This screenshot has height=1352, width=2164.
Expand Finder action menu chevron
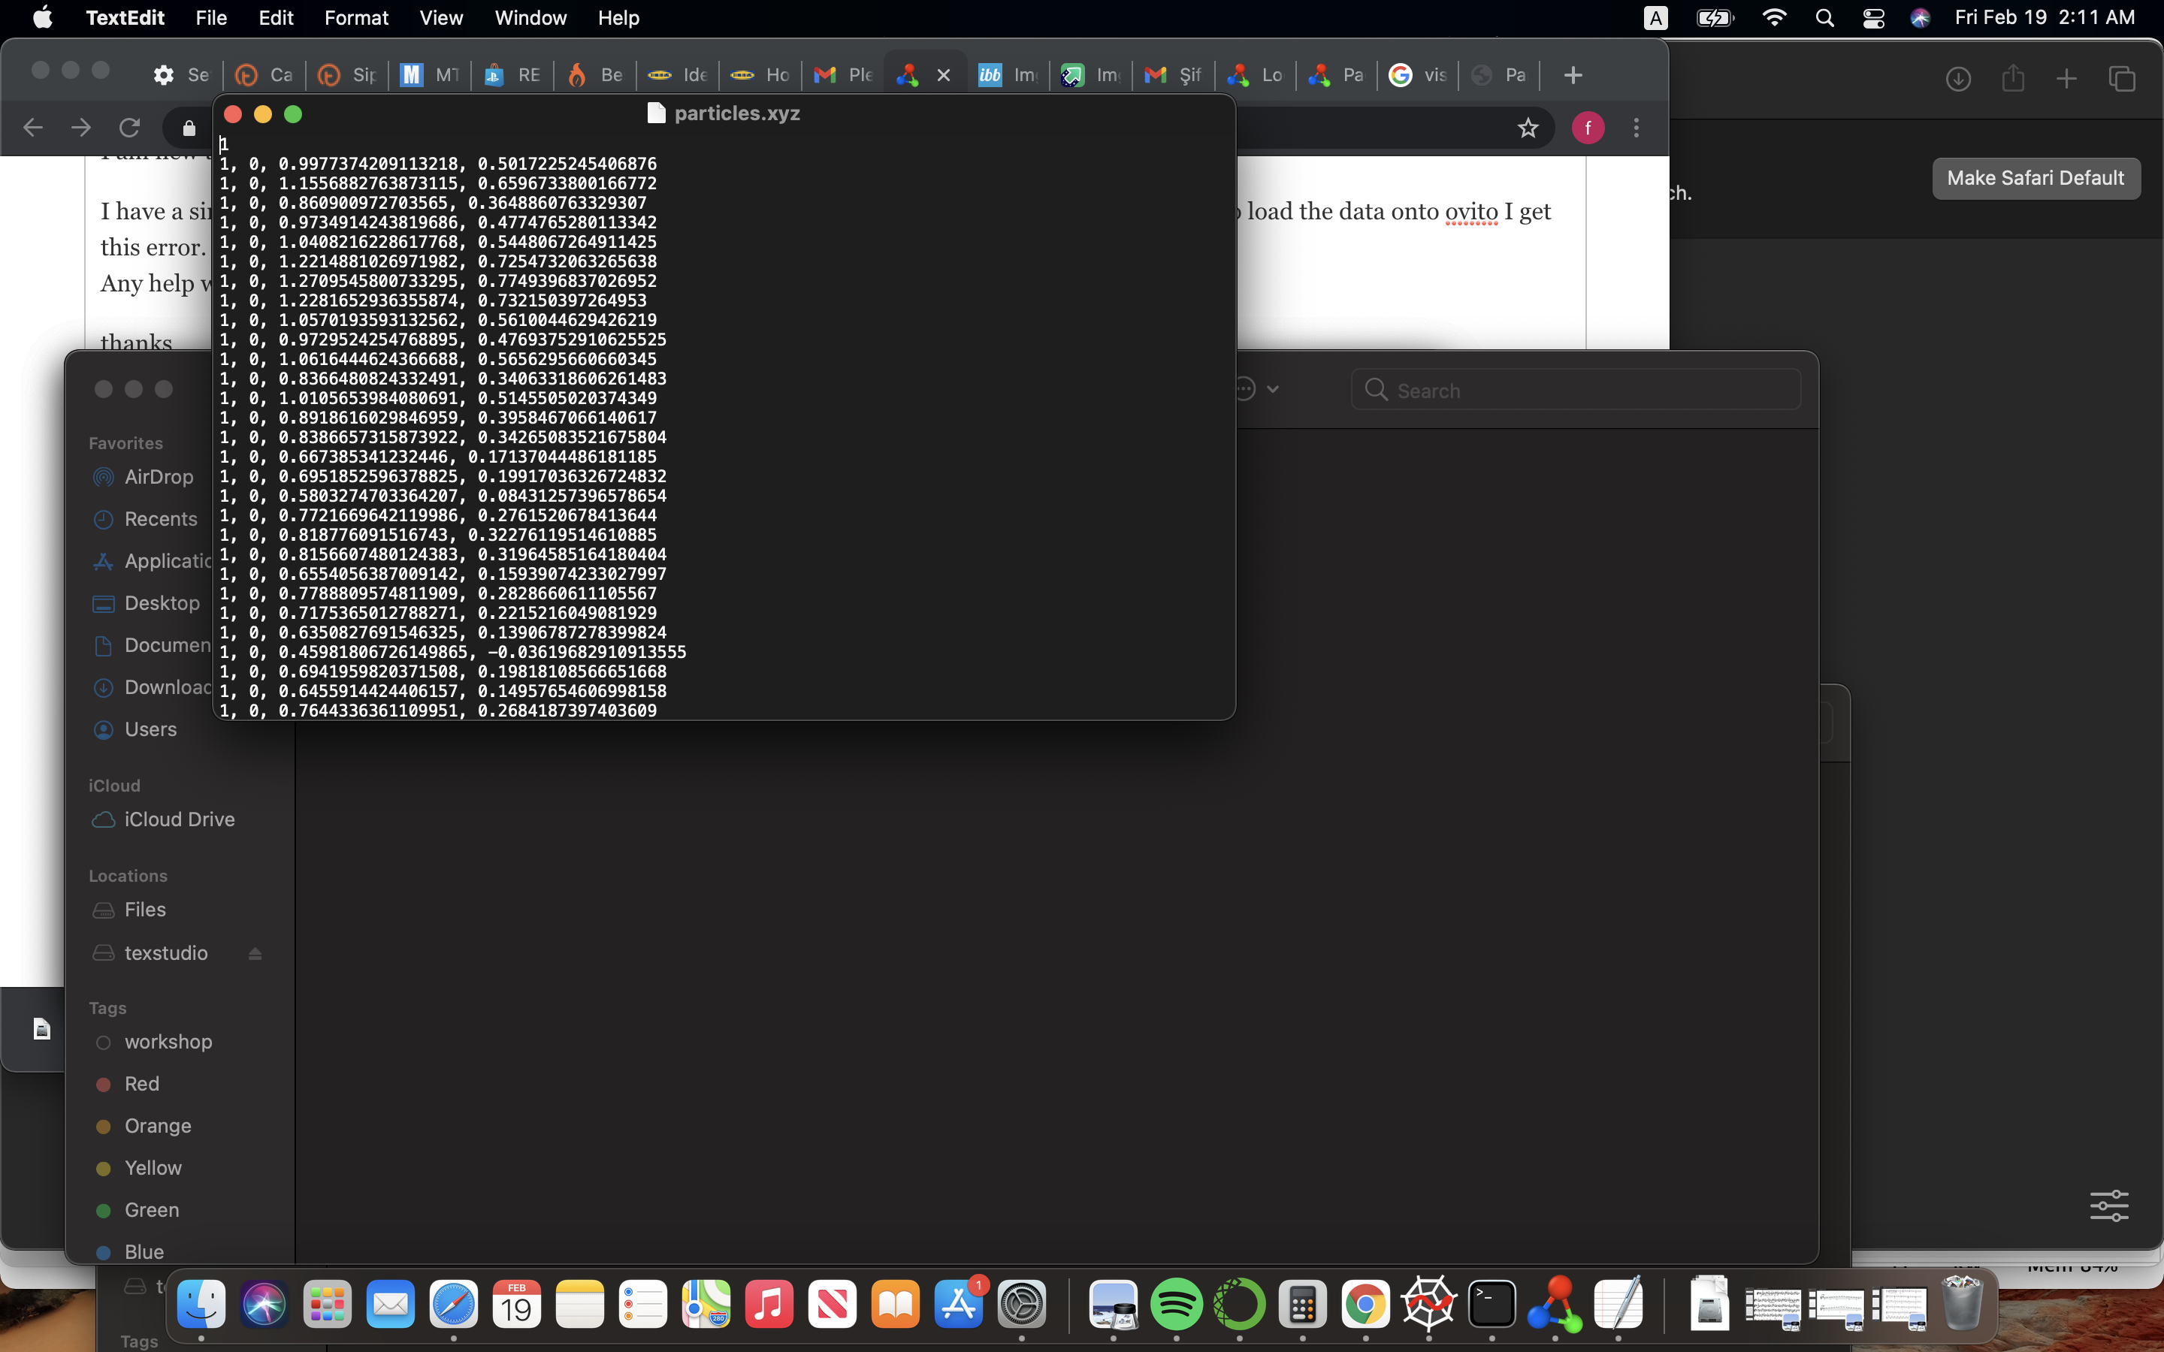[x=1272, y=389]
